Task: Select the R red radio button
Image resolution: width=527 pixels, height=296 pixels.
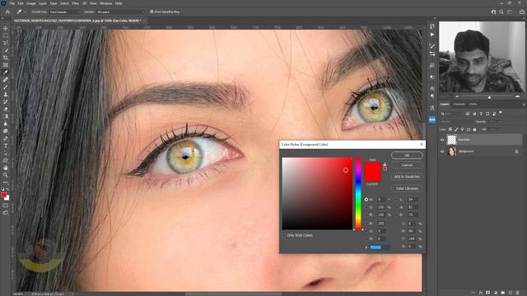Action: point(366,223)
